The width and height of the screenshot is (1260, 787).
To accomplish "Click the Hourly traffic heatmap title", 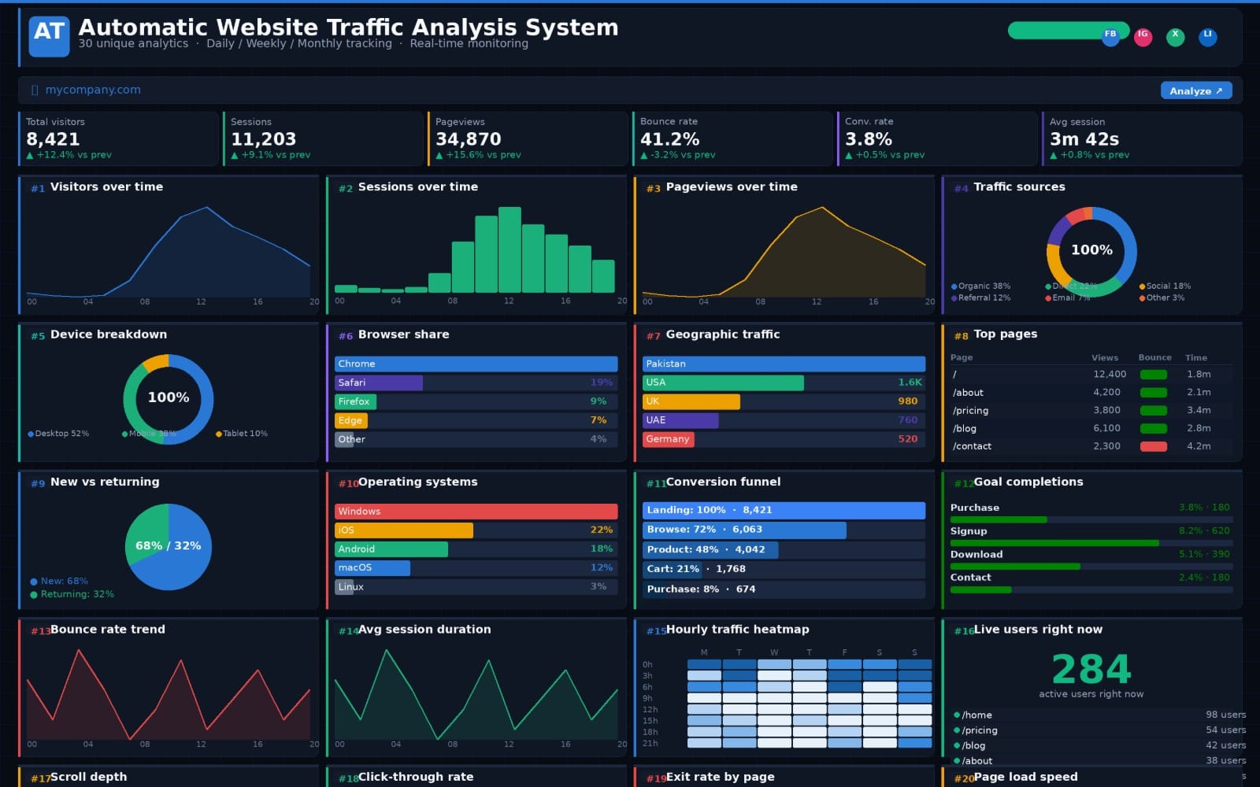I will pyautogui.click(x=737, y=630).
